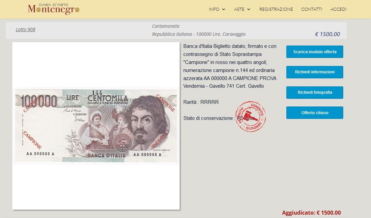
Task: Select the 'Aggiudicato: € 1500.00' text
Action: pyautogui.click(x=311, y=213)
